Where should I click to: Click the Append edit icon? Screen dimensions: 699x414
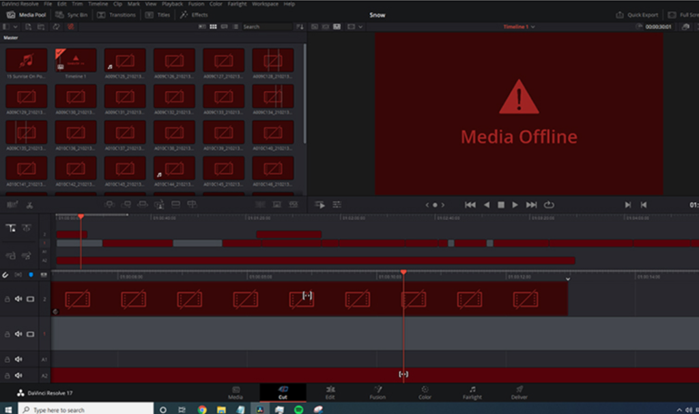(x=126, y=204)
